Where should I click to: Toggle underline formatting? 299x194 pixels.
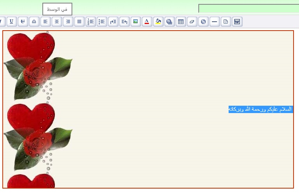12,22
